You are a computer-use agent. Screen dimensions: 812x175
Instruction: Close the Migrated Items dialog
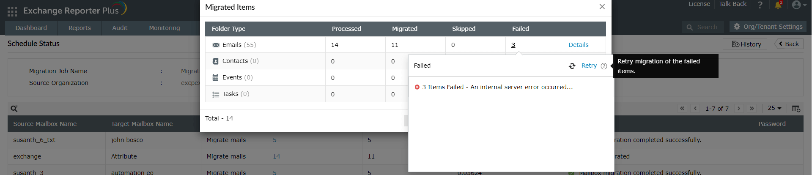[x=602, y=7]
